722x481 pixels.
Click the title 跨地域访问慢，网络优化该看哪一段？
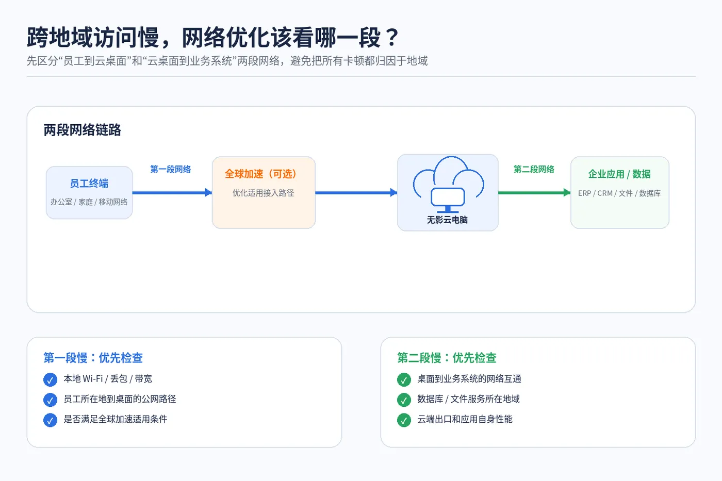(214, 37)
